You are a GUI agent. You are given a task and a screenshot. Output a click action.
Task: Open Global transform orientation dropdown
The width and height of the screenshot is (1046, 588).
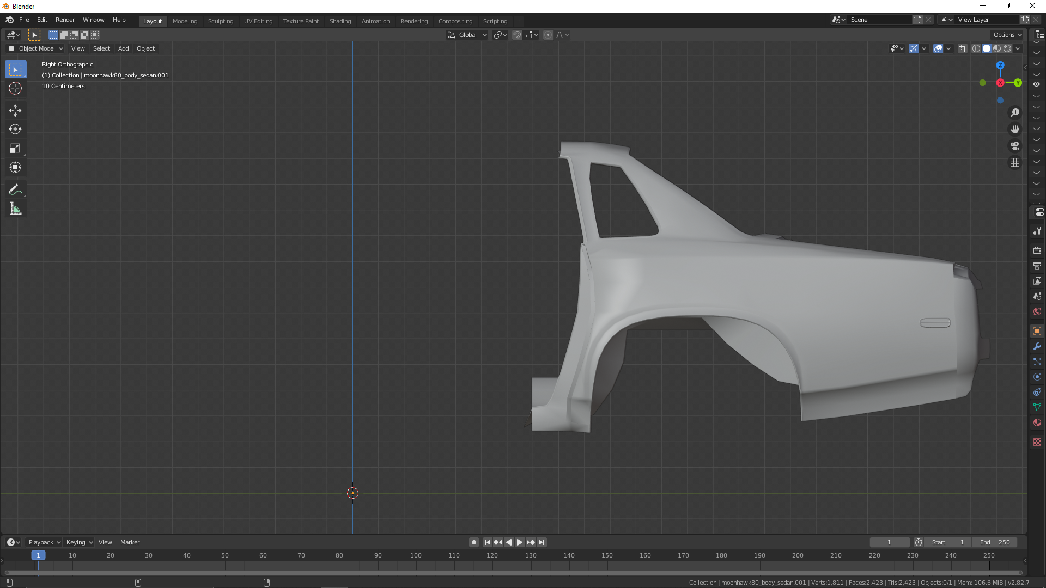pos(467,35)
